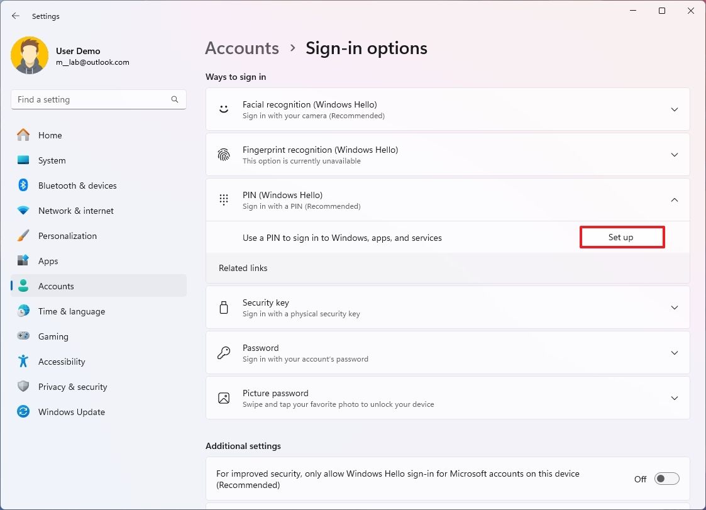
Task: Click the Fingerprint recognition icon
Action: [x=223, y=154]
